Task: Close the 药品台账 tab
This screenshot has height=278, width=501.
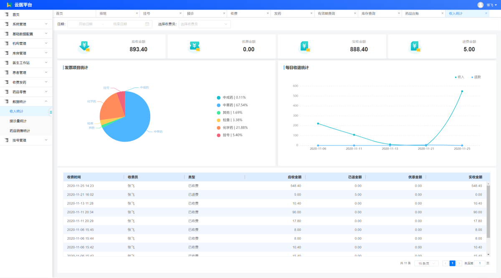Action: tap(443, 13)
